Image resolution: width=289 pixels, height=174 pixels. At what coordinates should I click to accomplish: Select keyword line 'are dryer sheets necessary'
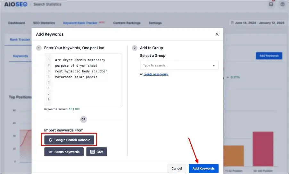coord(80,60)
